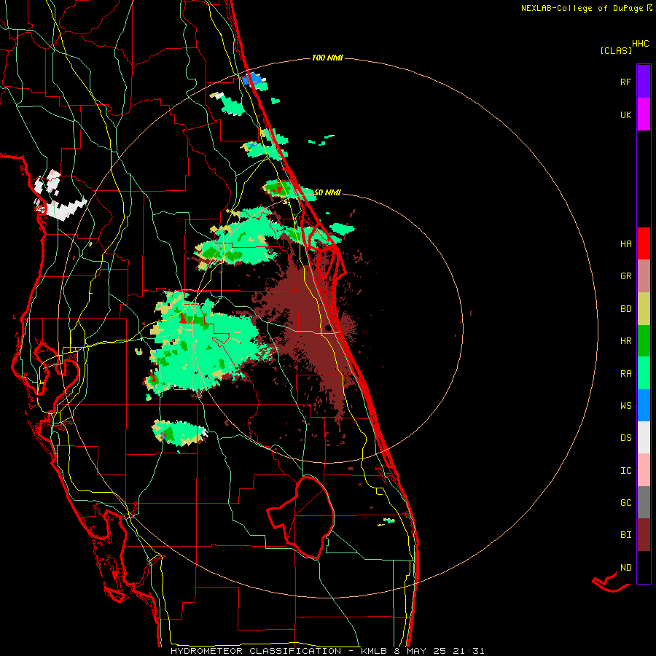Select the BD yellow legend swatch
This screenshot has height=656, width=656.
pos(644,309)
